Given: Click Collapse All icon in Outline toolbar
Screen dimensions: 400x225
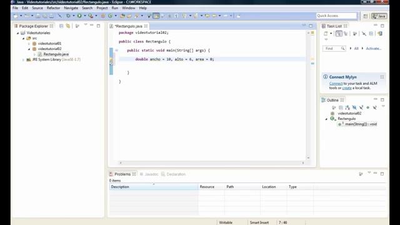Looking at the screenshot, I should click(341, 107).
